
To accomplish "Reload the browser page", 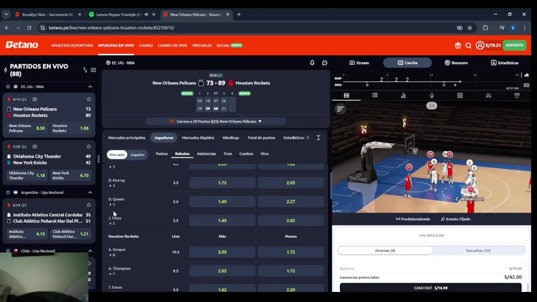I will pyautogui.click(x=29, y=28).
